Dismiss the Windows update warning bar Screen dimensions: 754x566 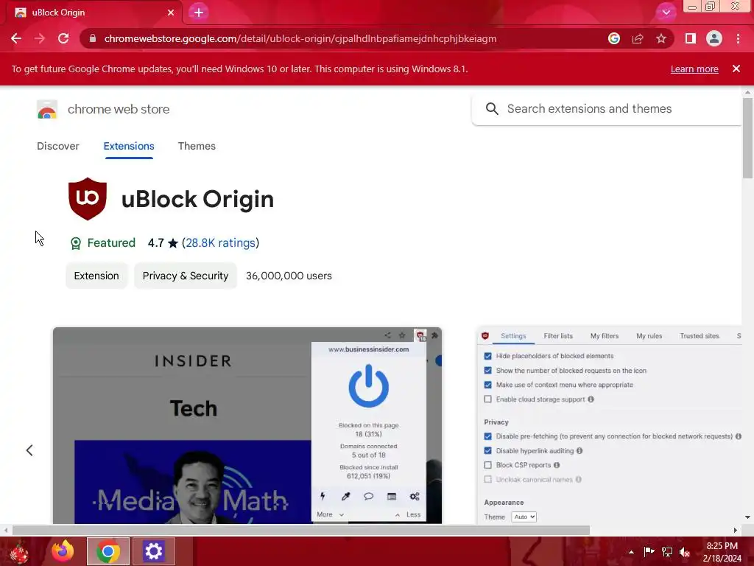point(736,69)
